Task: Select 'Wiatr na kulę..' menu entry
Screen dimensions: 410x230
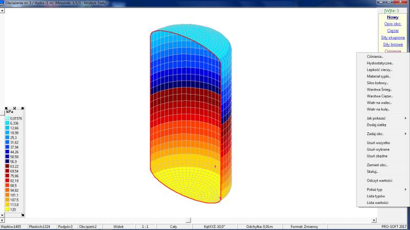Action: coord(378,109)
